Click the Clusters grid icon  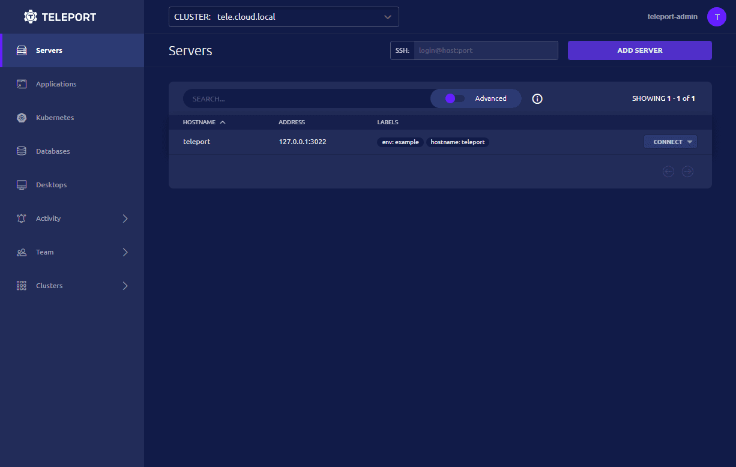22,286
